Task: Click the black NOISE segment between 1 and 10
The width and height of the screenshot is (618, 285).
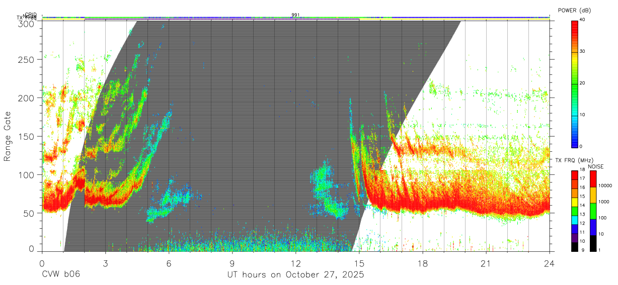Action: pyautogui.click(x=592, y=243)
